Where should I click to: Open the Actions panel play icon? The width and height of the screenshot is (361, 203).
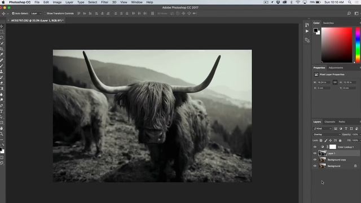click(307, 31)
